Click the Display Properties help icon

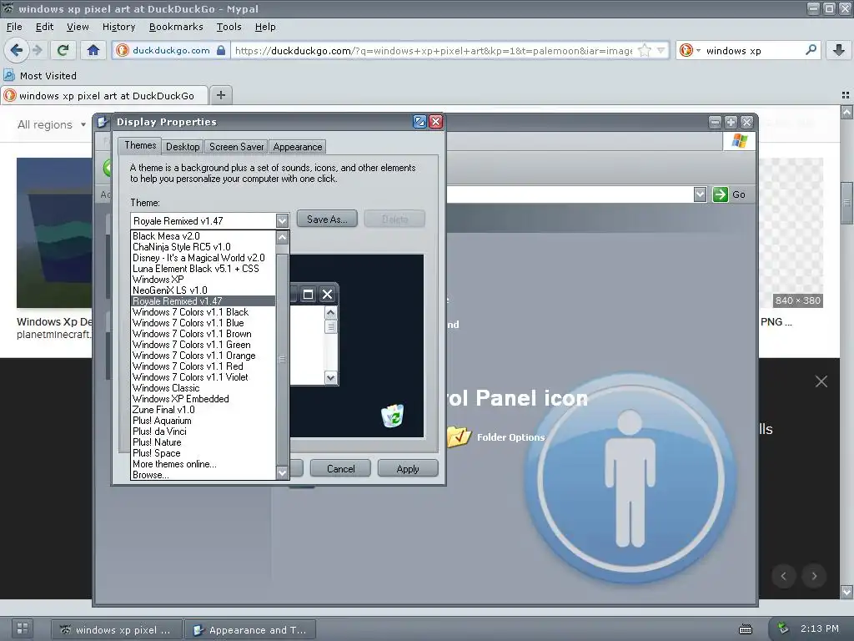pos(419,122)
